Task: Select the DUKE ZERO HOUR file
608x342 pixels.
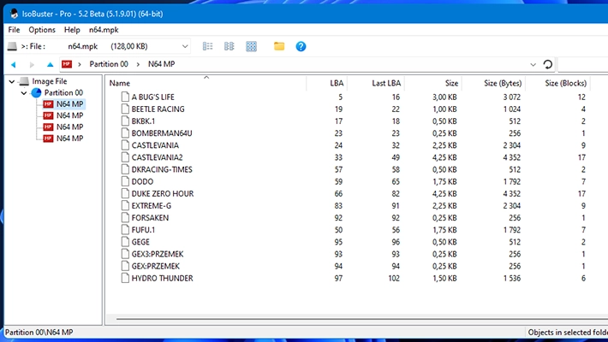Action: pos(163,193)
